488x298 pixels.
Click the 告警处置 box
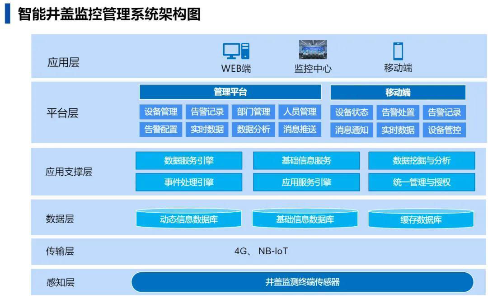398,112
